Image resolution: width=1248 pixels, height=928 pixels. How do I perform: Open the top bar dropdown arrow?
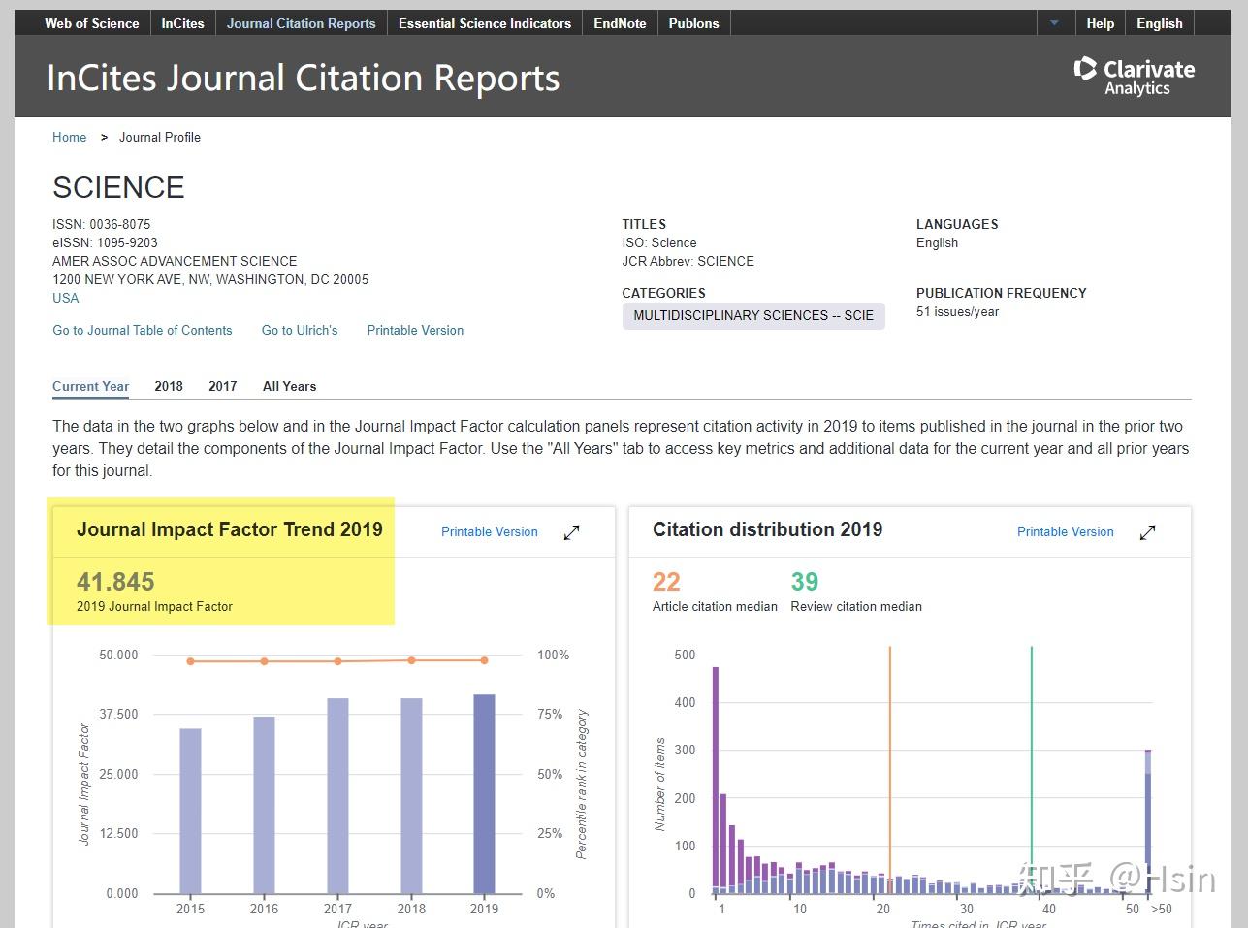[1054, 23]
